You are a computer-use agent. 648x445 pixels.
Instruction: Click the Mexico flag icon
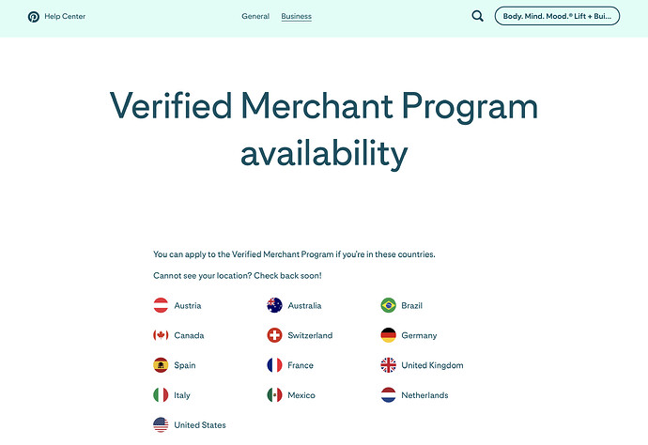coord(274,395)
